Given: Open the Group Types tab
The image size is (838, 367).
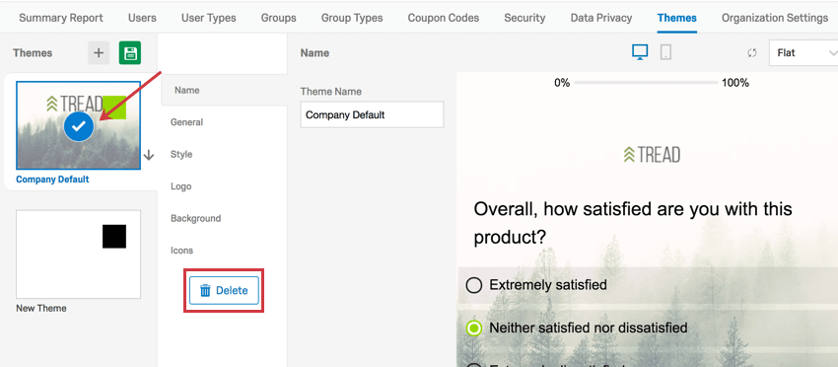Looking at the screenshot, I should pos(352,18).
